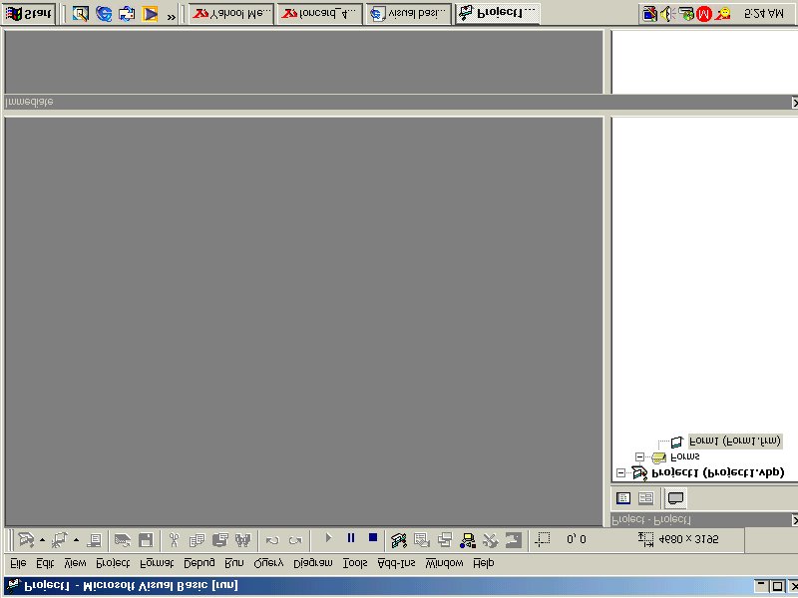Screen dimensions: 798x598
Task: Open the Window menu
Action: [444, 563]
